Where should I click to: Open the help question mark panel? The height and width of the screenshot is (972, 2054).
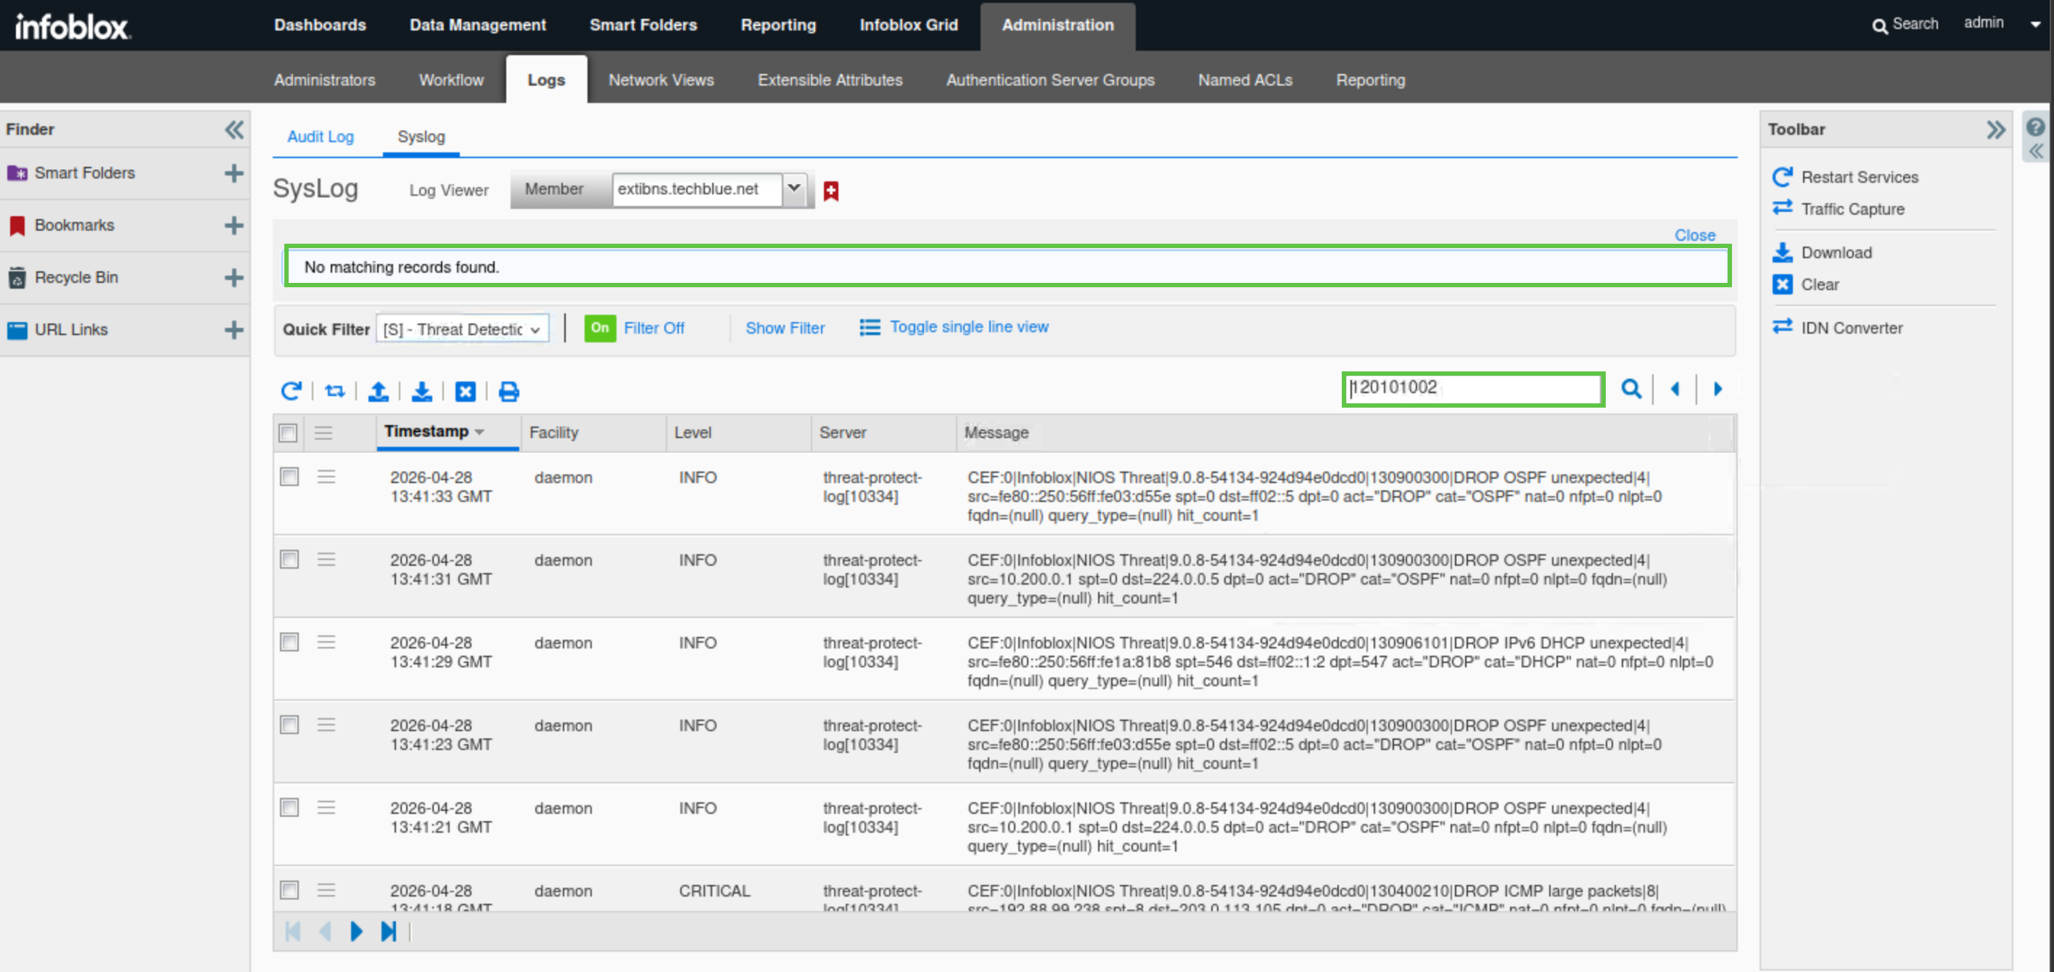2036,127
